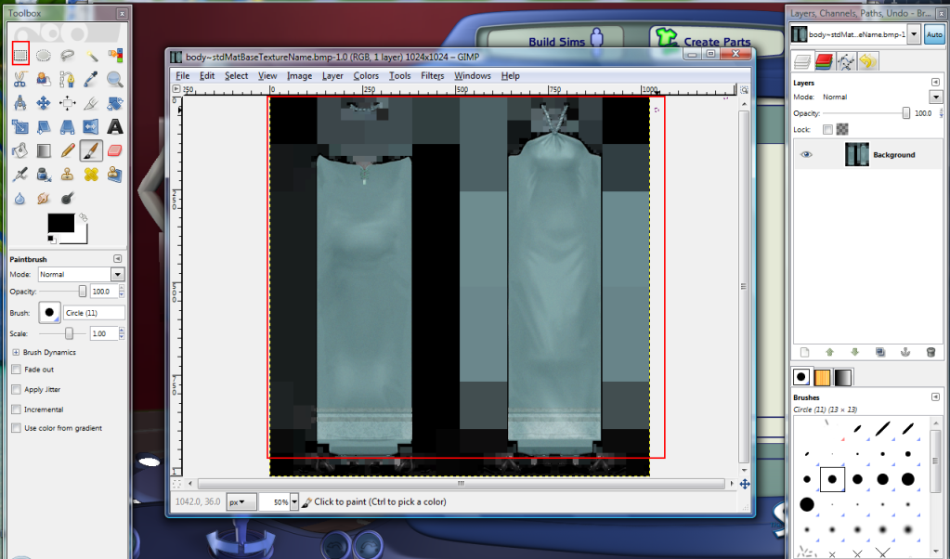Open Brushes panel configuration menu arrow

coord(936,397)
